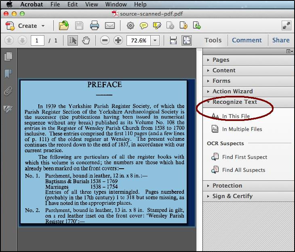Screen dimensions: 295x252
Task: Open the Window menu
Action: [x=116, y=4]
